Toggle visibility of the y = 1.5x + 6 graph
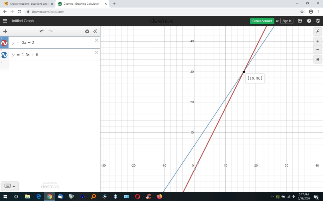 pyautogui.click(x=4, y=55)
